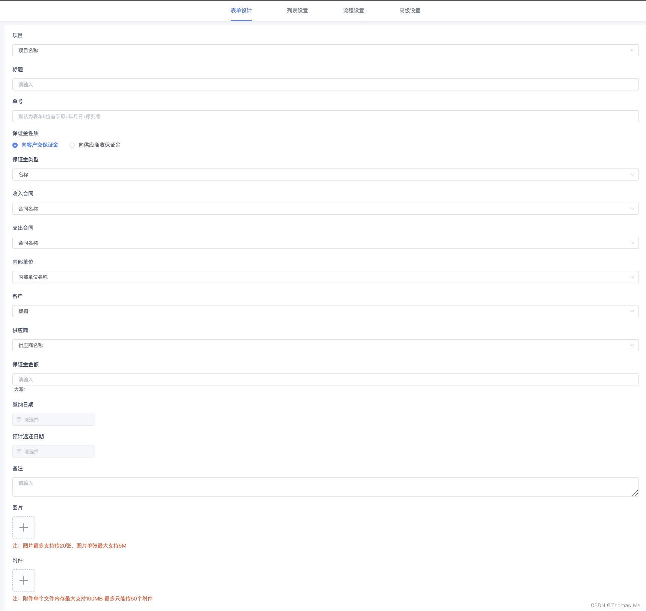Click the note 附件单个文件内存最大支持100MB
The width and height of the screenshot is (646, 611).
[83, 599]
